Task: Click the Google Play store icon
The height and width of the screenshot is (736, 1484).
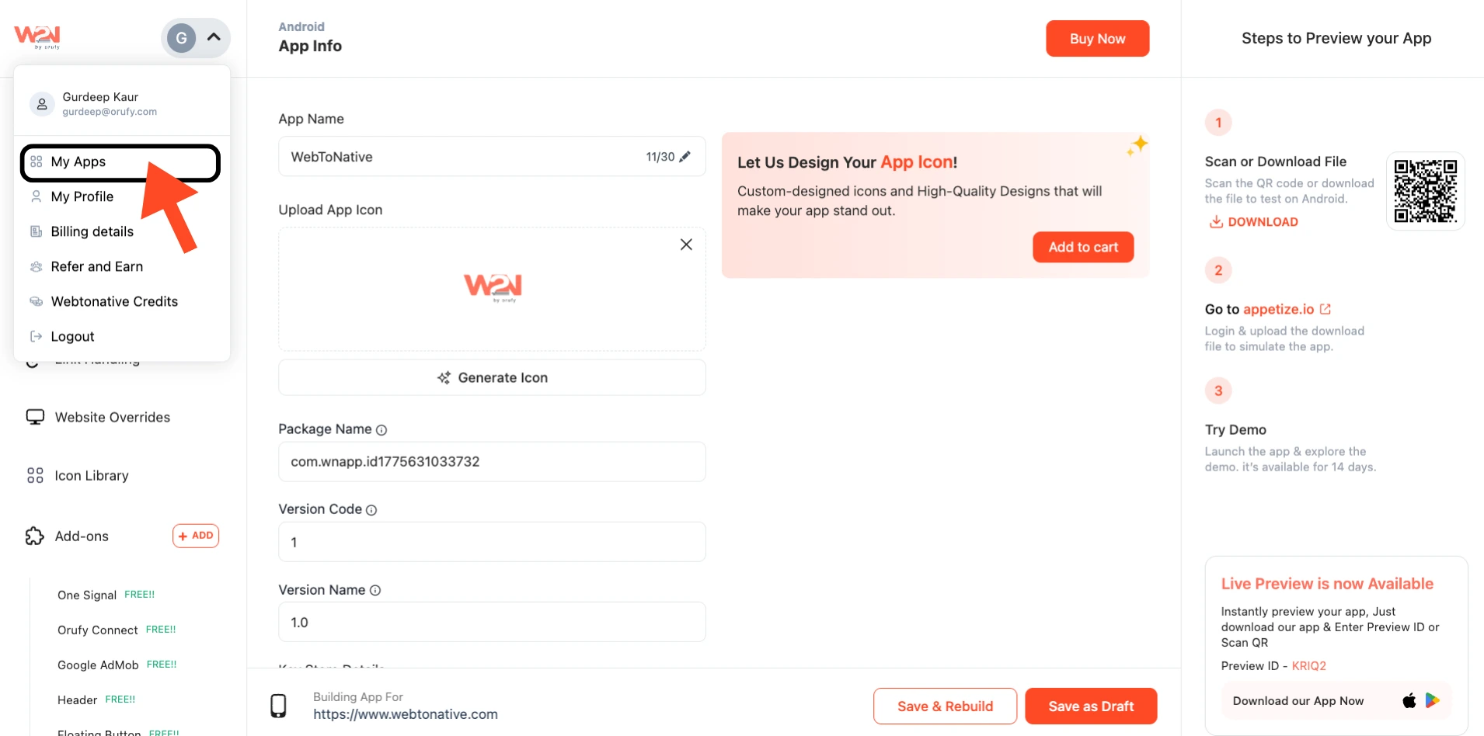Action: point(1433,700)
